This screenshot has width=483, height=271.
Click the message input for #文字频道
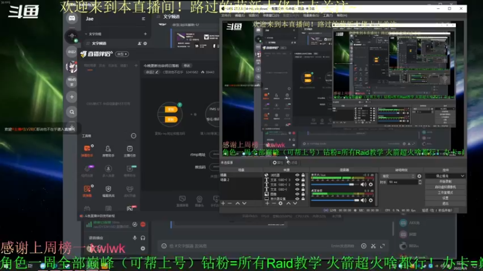[x=246, y=246]
